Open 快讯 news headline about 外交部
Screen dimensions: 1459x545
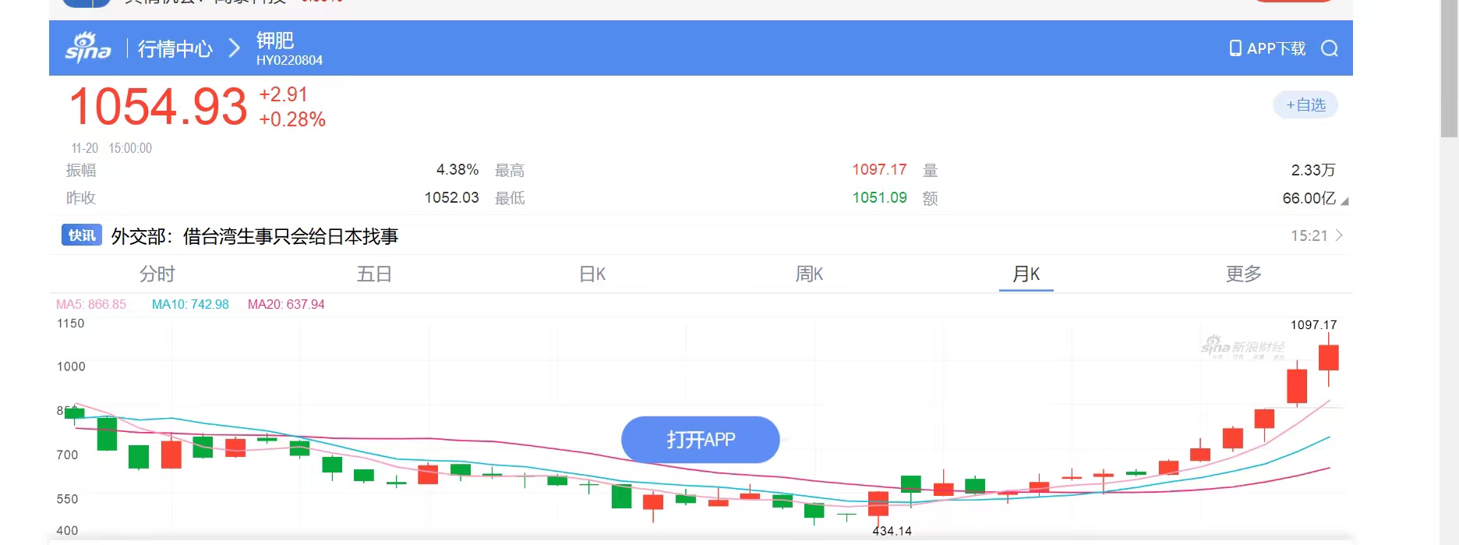click(254, 236)
